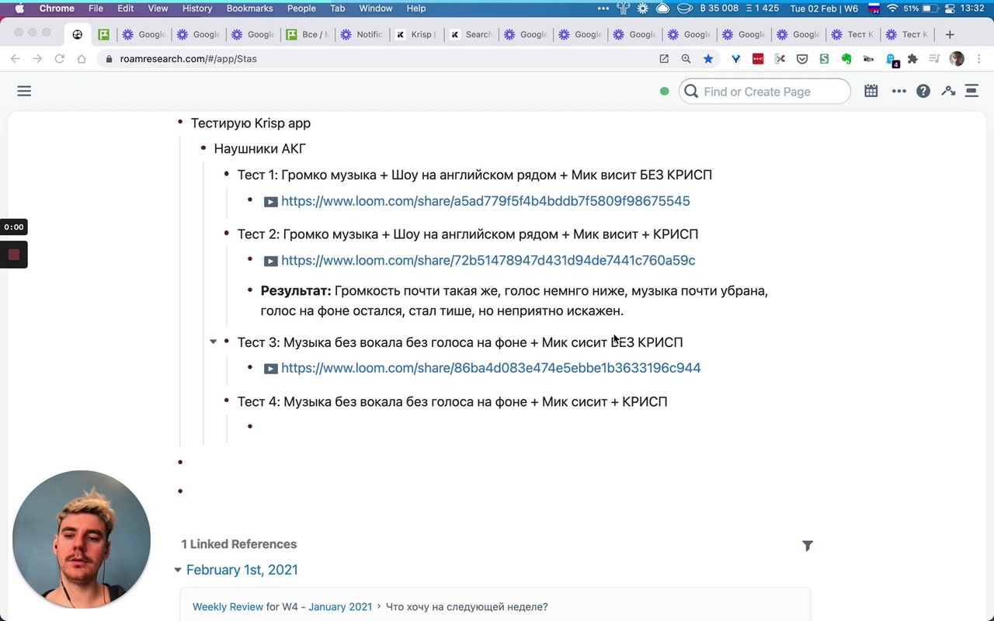
Task: Stop the Loom recording with the red square
Action: (x=14, y=255)
